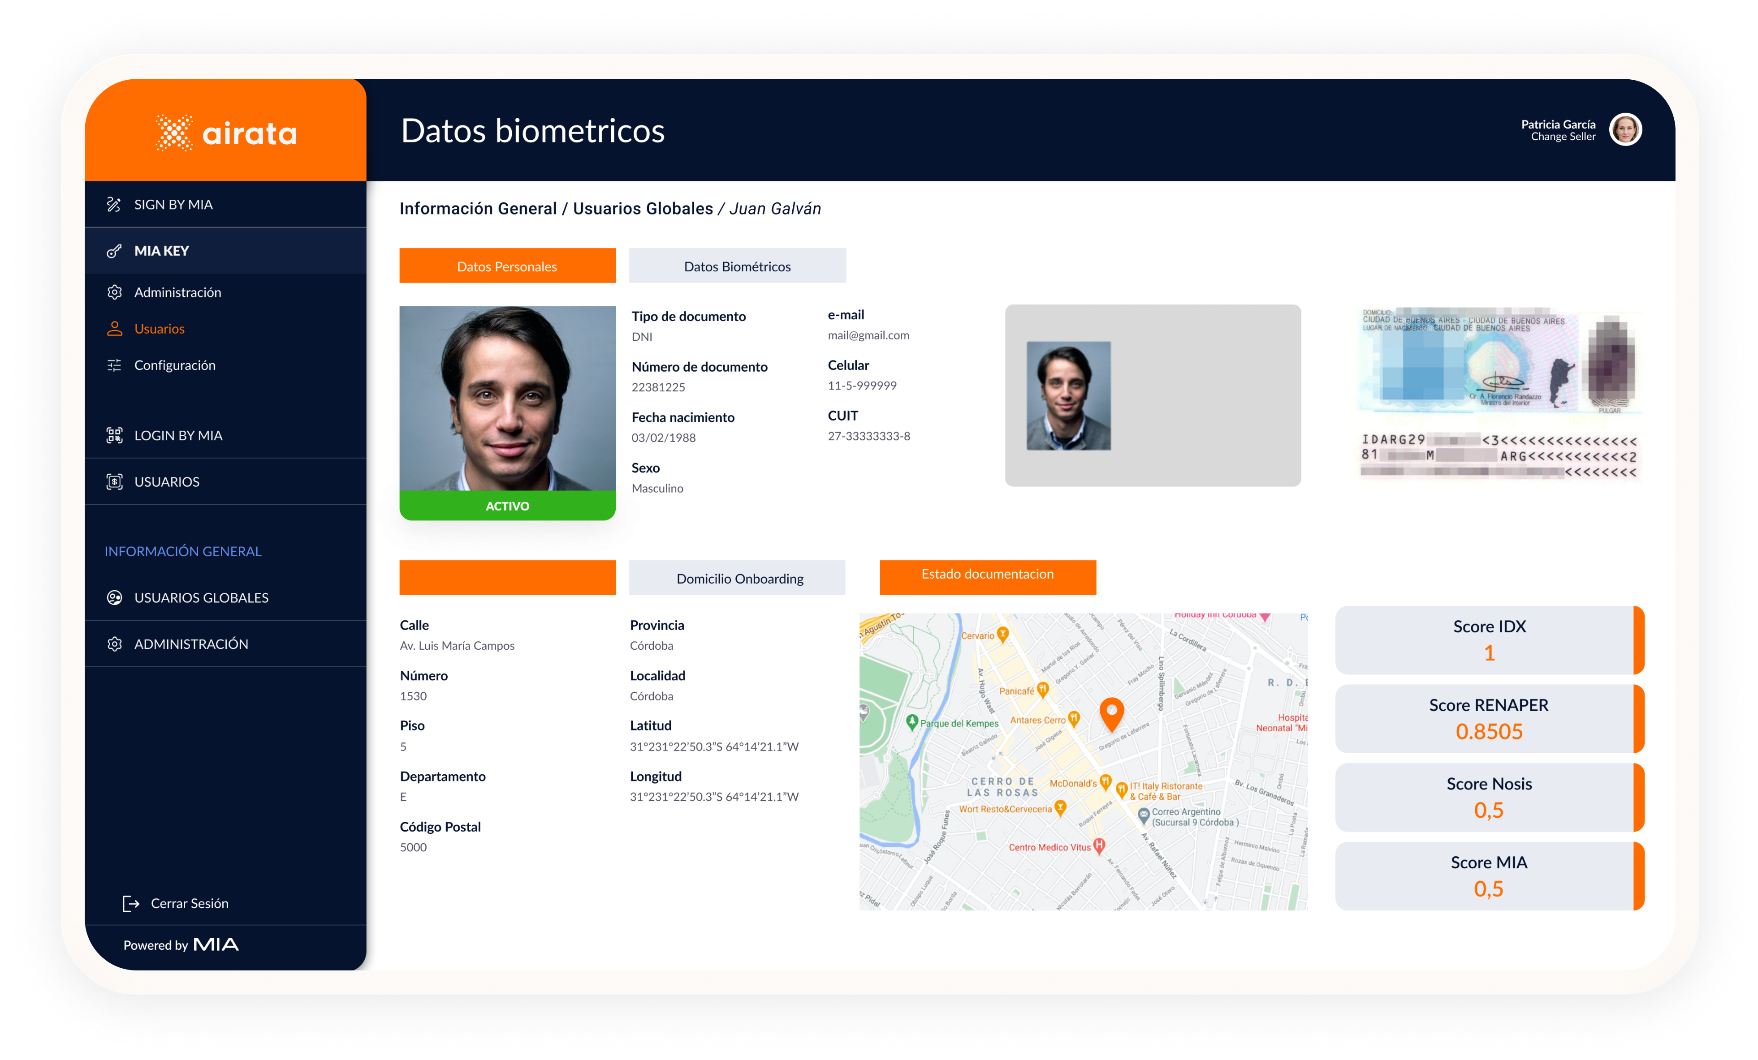Select the Domicilio Onboarding tab

coord(737,578)
